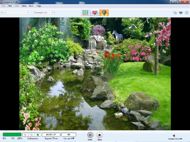Open the File menu
Screen dimensions: 190x142
click(3, 6)
